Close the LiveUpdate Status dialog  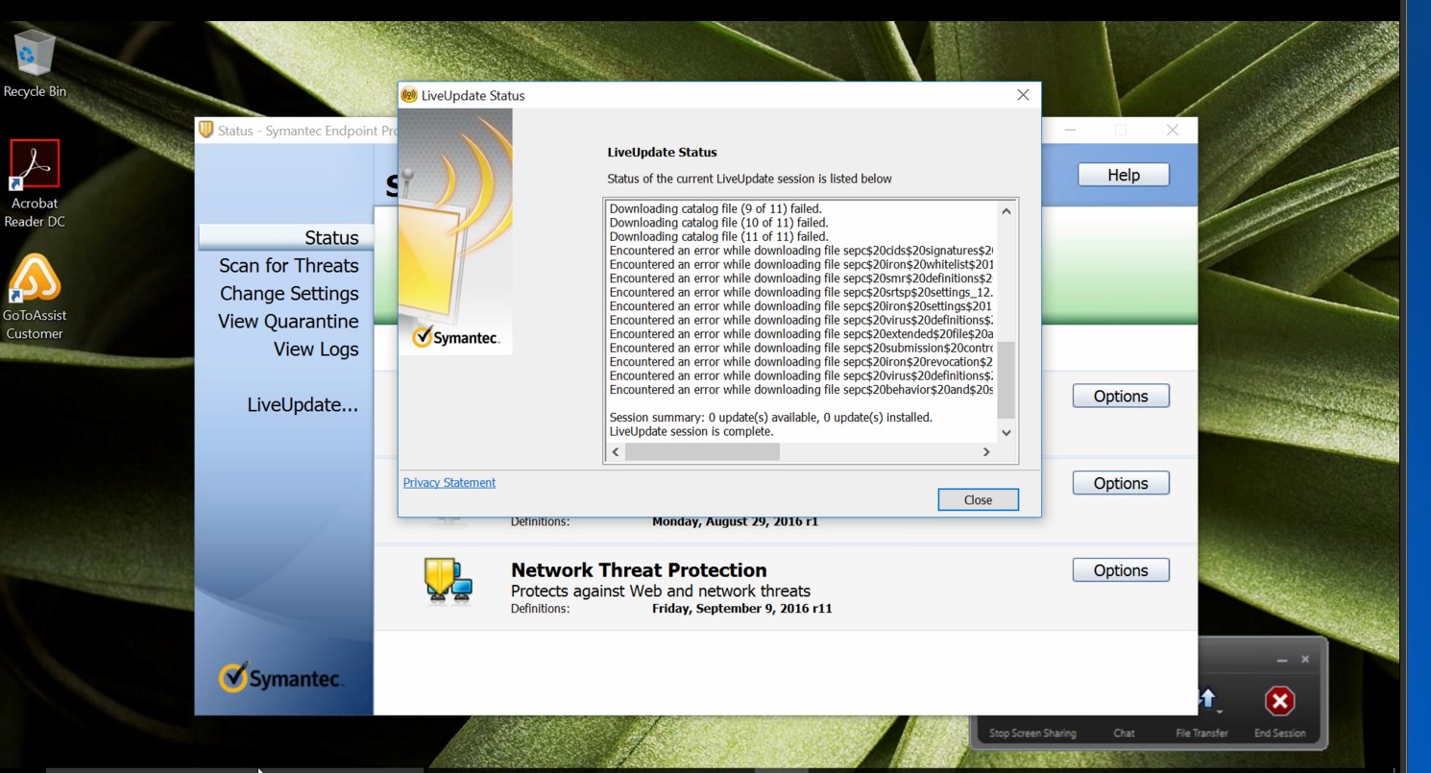(978, 499)
